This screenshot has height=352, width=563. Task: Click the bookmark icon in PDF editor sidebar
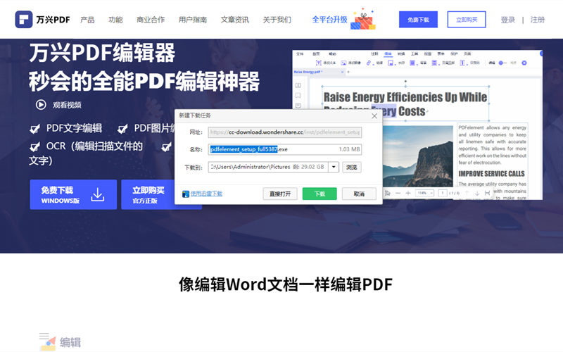click(x=298, y=95)
